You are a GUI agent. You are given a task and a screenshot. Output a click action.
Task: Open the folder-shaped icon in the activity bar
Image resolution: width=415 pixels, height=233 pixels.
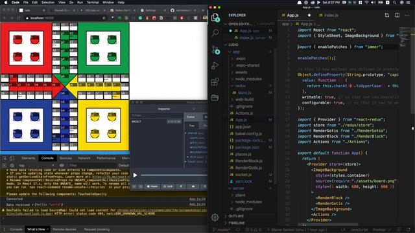tap(215, 98)
